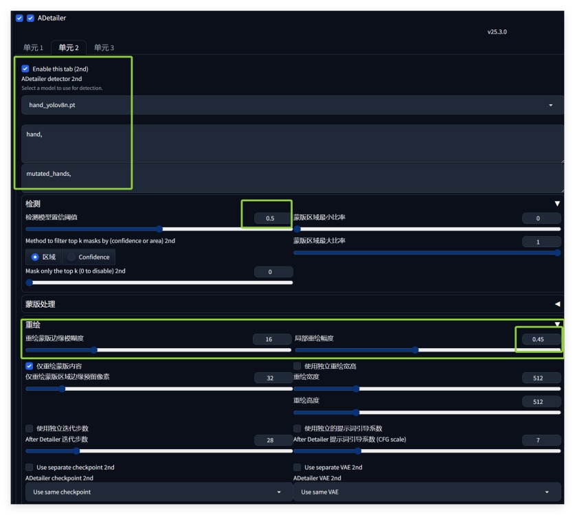Click the 局部重绘幅度 value field

pyautogui.click(x=538, y=339)
